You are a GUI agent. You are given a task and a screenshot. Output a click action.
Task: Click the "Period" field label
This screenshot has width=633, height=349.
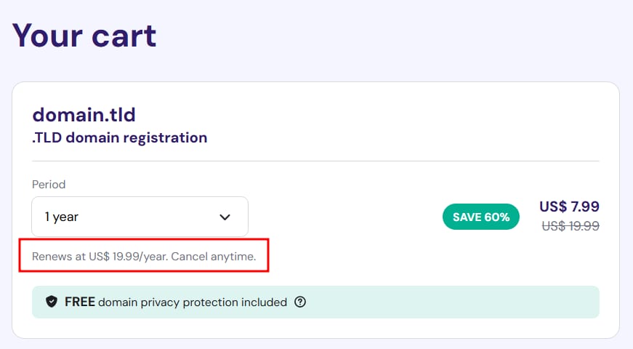pos(49,185)
